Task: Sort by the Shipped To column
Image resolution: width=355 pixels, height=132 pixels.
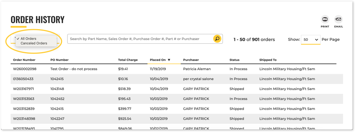Action: 268,60
